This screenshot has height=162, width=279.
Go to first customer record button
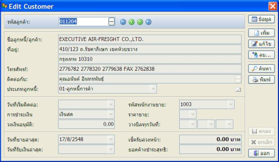pyautogui.click(x=123, y=22)
